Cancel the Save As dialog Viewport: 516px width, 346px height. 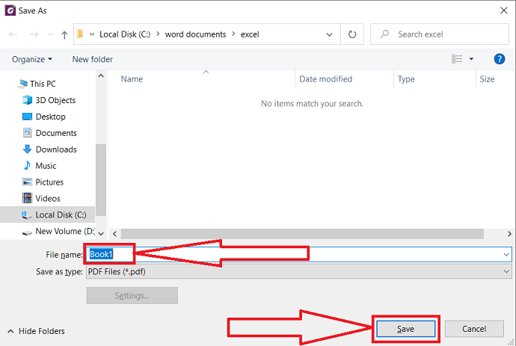474,329
